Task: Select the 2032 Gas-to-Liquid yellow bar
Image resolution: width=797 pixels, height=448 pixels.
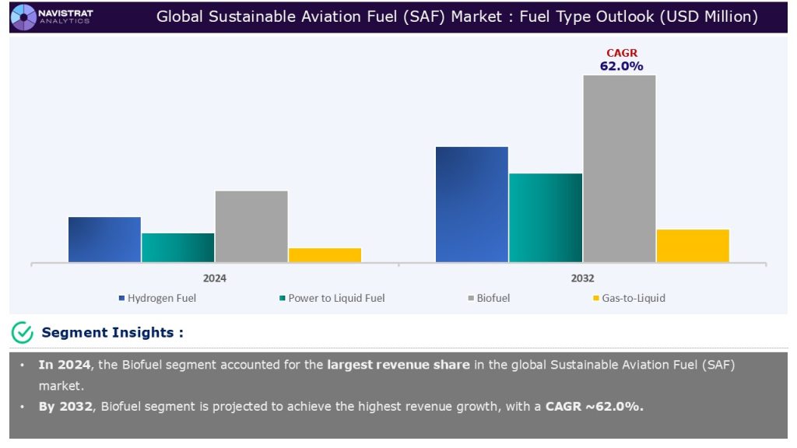Action: click(x=693, y=246)
